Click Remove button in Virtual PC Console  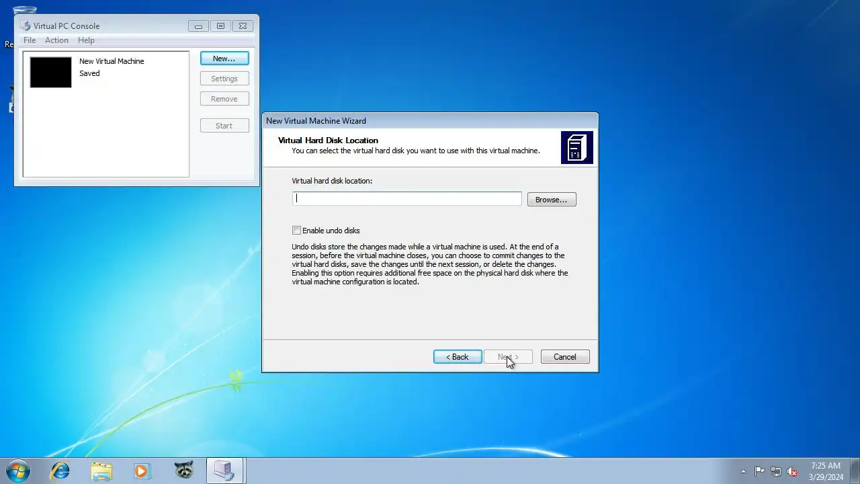pos(224,99)
